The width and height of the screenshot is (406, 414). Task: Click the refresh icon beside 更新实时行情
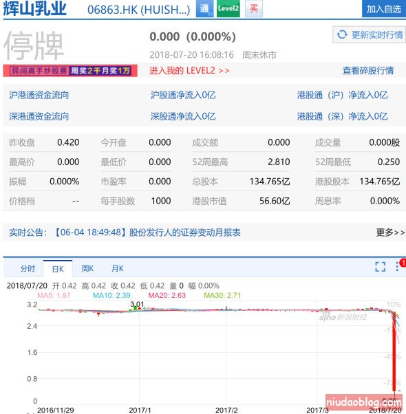coord(342,34)
